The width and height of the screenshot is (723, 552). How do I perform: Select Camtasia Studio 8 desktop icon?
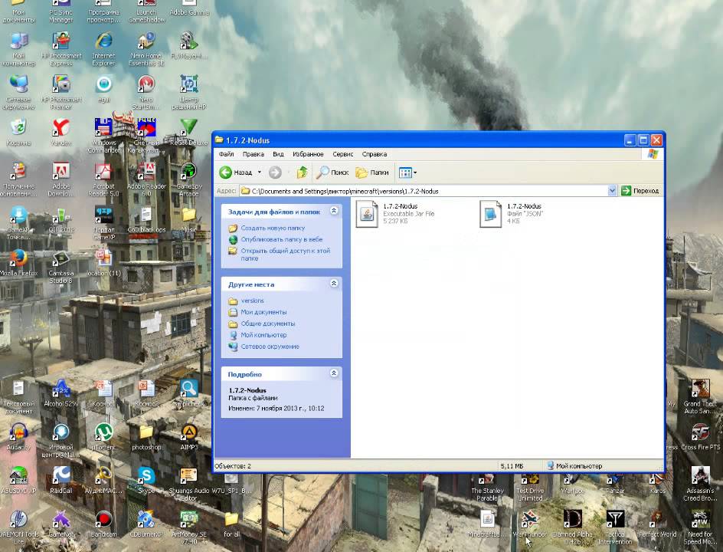(61, 268)
